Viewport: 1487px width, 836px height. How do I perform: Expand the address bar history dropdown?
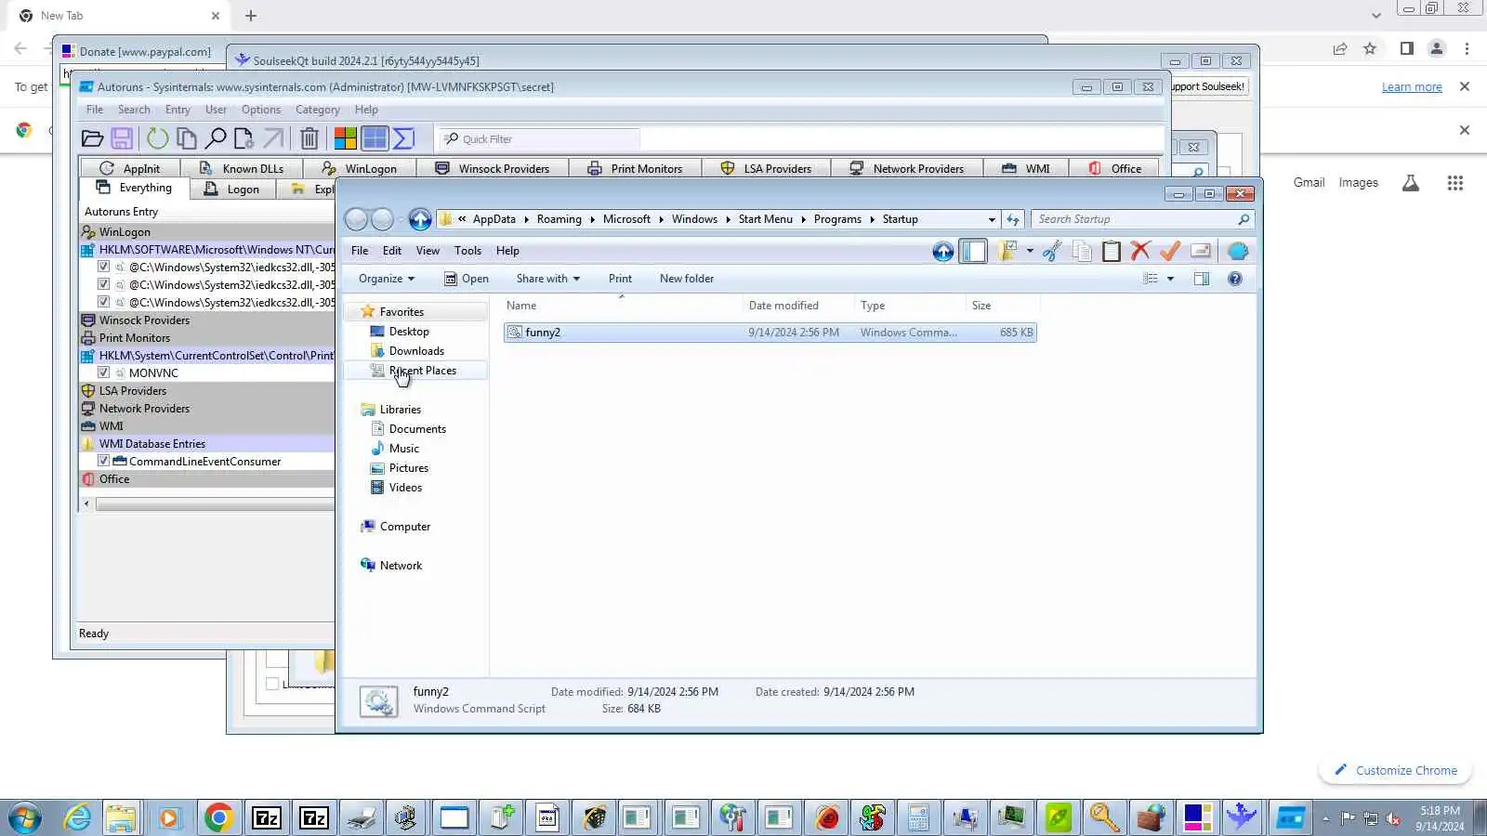992,220
